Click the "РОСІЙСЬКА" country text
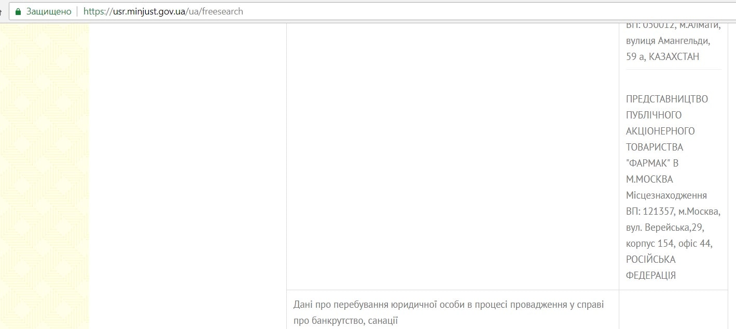 [650, 259]
